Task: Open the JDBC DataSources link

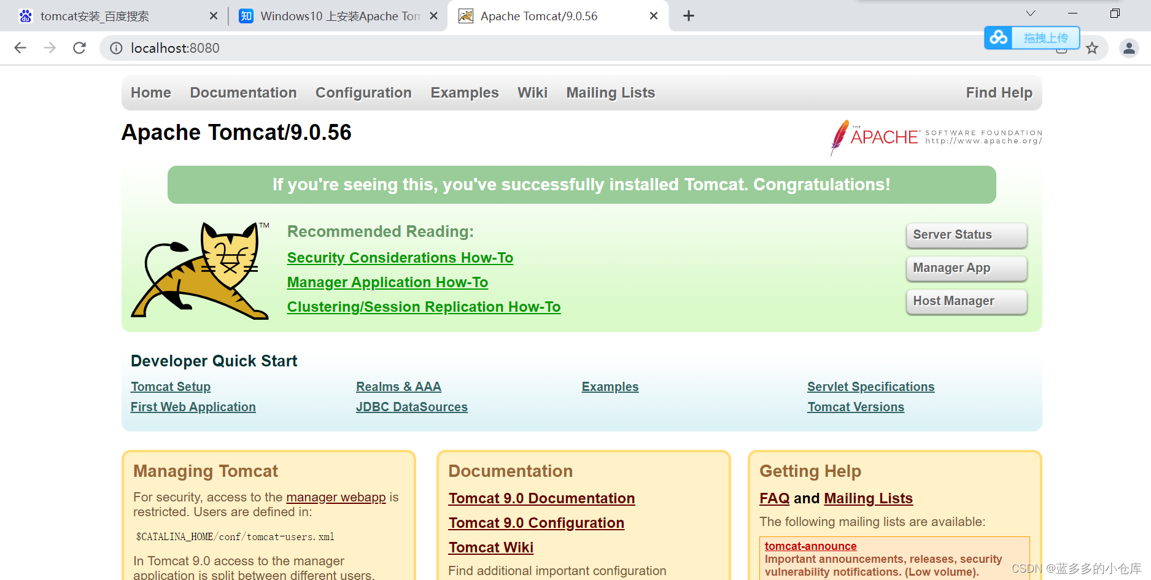Action: pyautogui.click(x=412, y=407)
